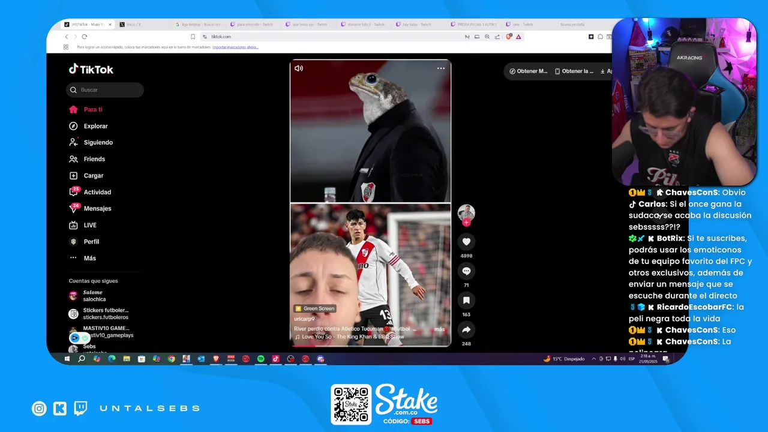Open TikTok app icon in taskbar

(x=275, y=359)
